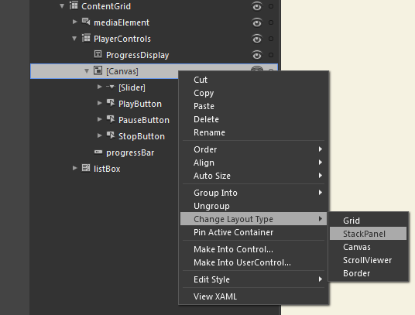Click the listBox icon in tree
The height and width of the screenshot is (315, 415).
(86, 168)
